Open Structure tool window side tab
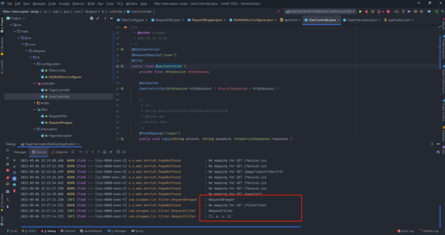 (x=2, y=46)
